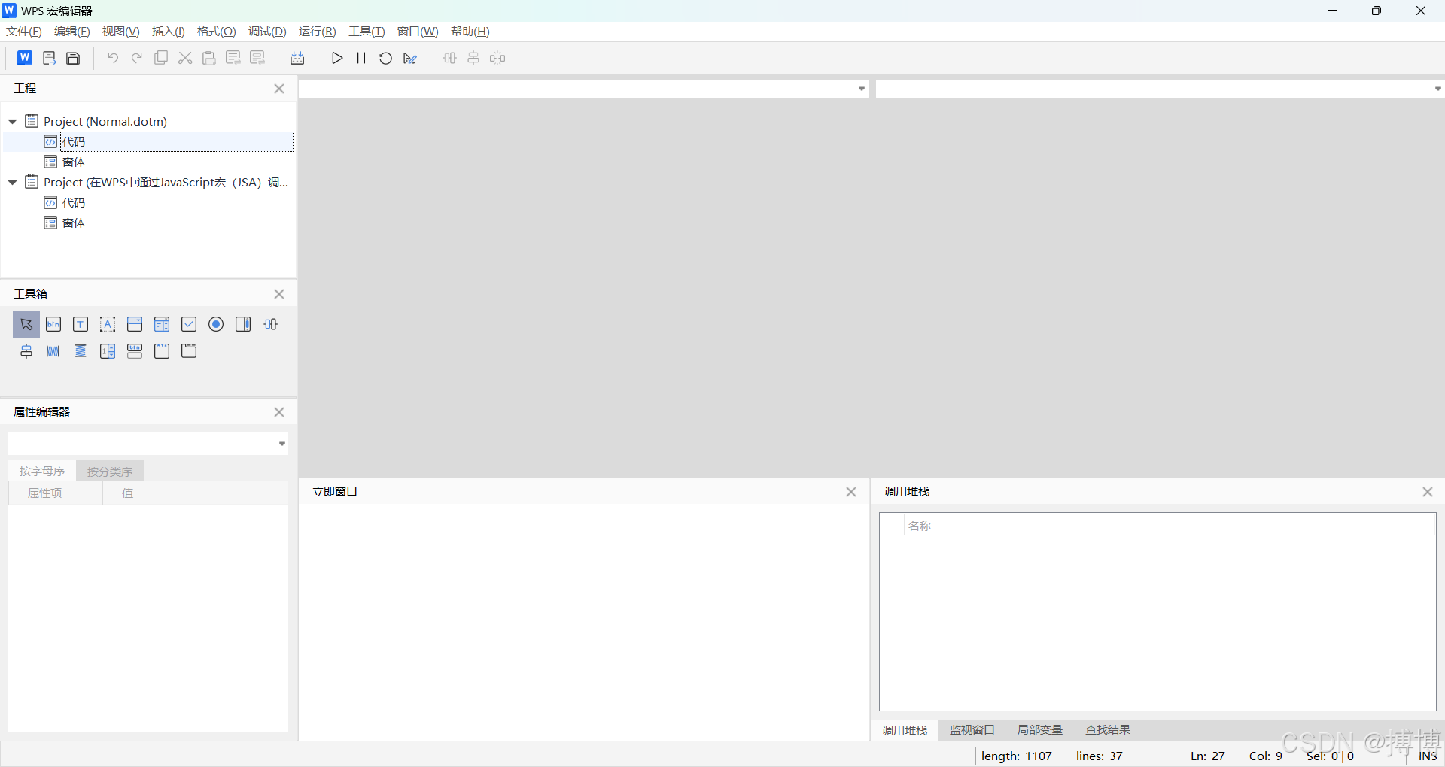The width and height of the screenshot is (1445, 767).
Task: Select the combo box control in toolbox
Action: (x=135, y=324)
